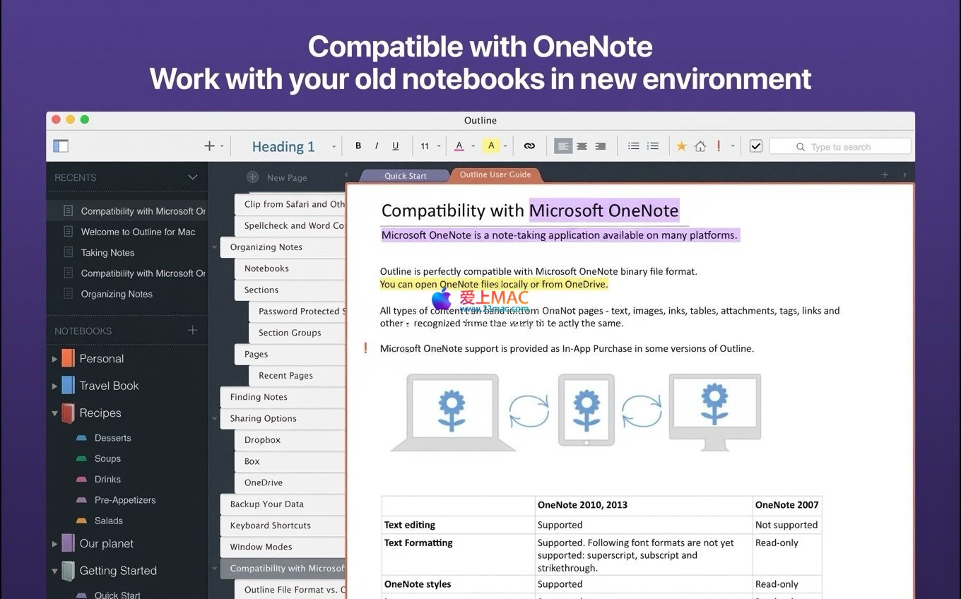Toggle the sidebar panel icon
The height and width of the screenshot is (599, 961).
(61, 146)
